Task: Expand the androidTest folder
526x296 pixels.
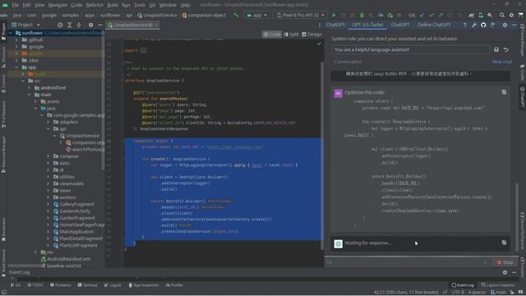Action: (x=30, y=88)
